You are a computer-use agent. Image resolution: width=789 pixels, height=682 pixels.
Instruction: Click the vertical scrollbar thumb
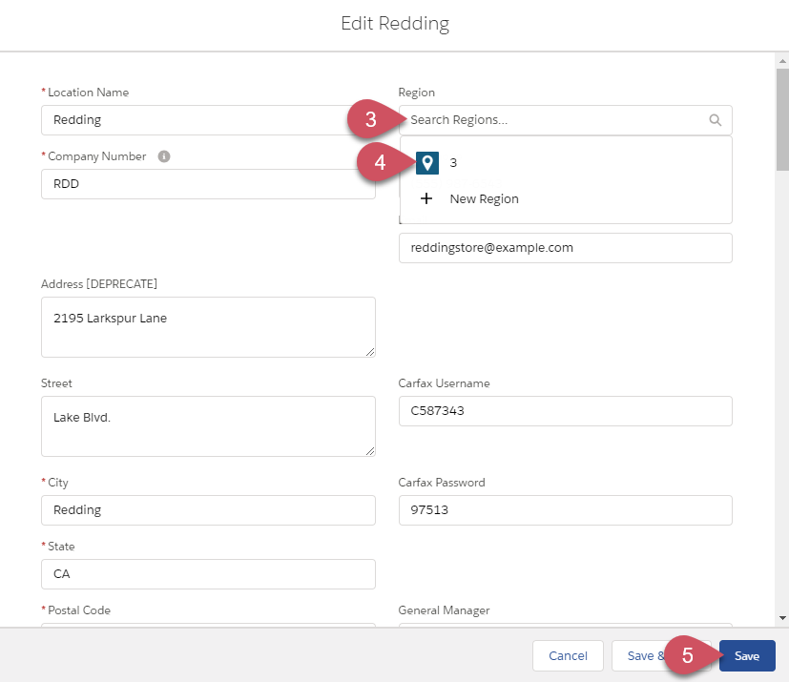click(782, 119)
